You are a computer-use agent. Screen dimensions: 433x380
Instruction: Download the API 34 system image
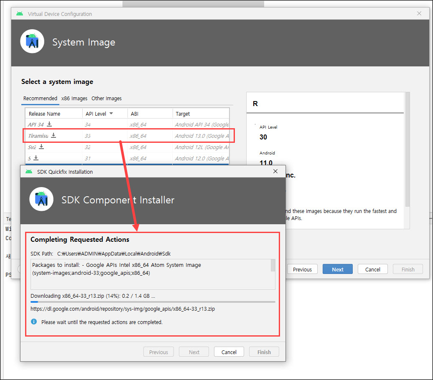[x=49, y=124]
